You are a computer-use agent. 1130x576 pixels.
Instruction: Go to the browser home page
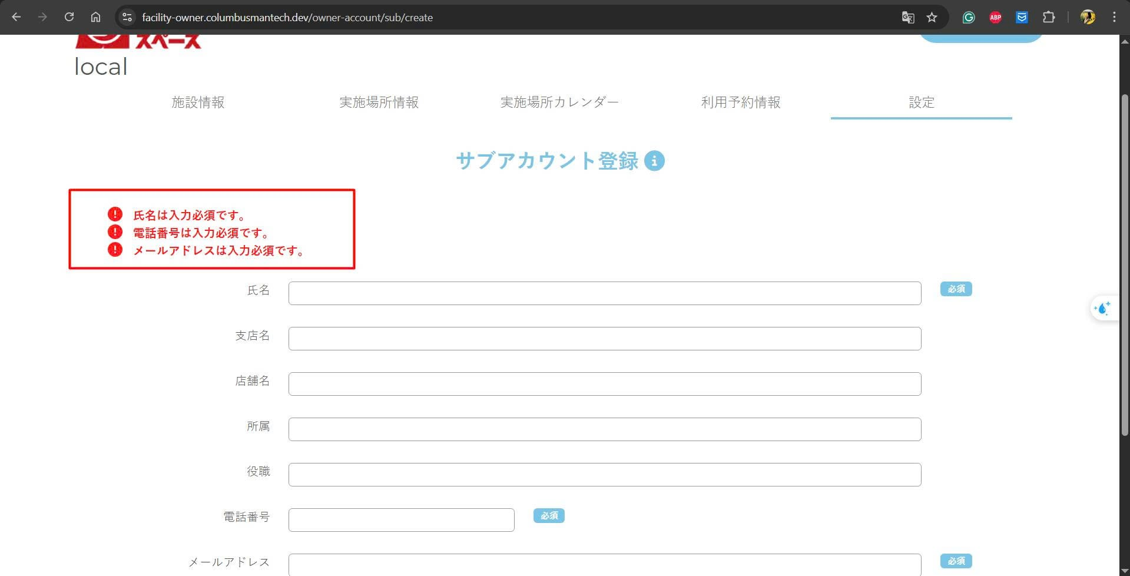point(95,17)
